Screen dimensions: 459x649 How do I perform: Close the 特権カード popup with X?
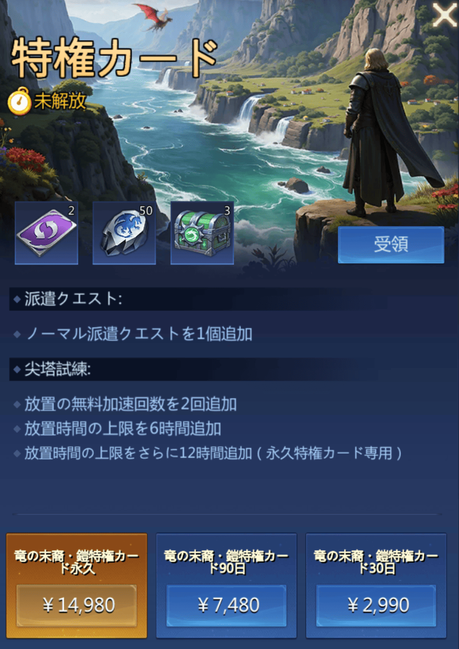[x=444, y=16]
